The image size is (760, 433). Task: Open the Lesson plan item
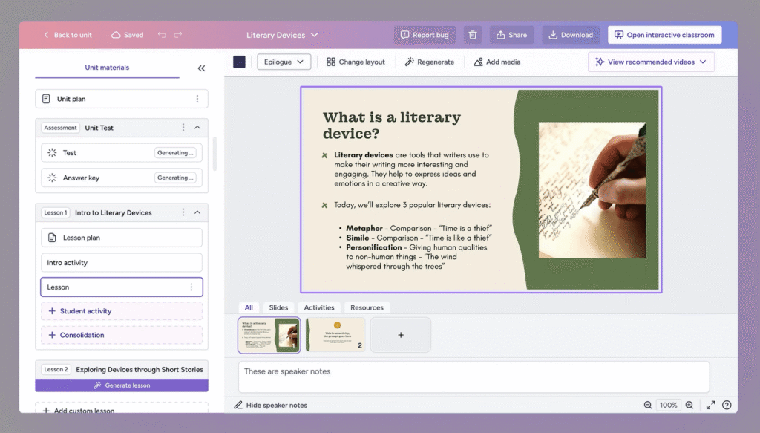[122, 238]
